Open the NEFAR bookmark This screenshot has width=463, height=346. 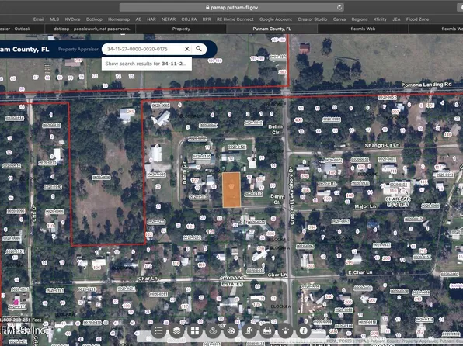(x=169, y=19)
